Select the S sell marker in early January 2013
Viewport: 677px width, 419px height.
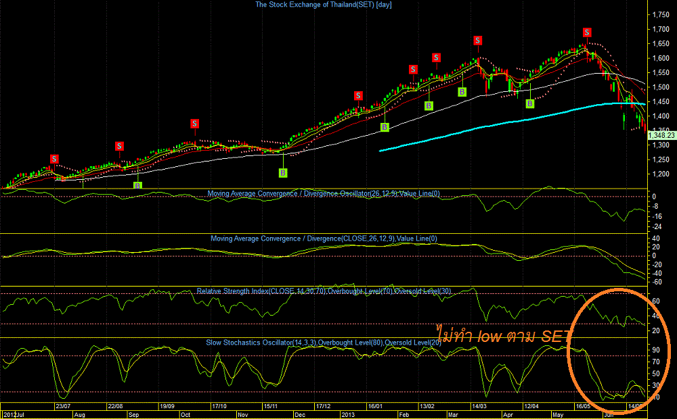pos(358,96)
